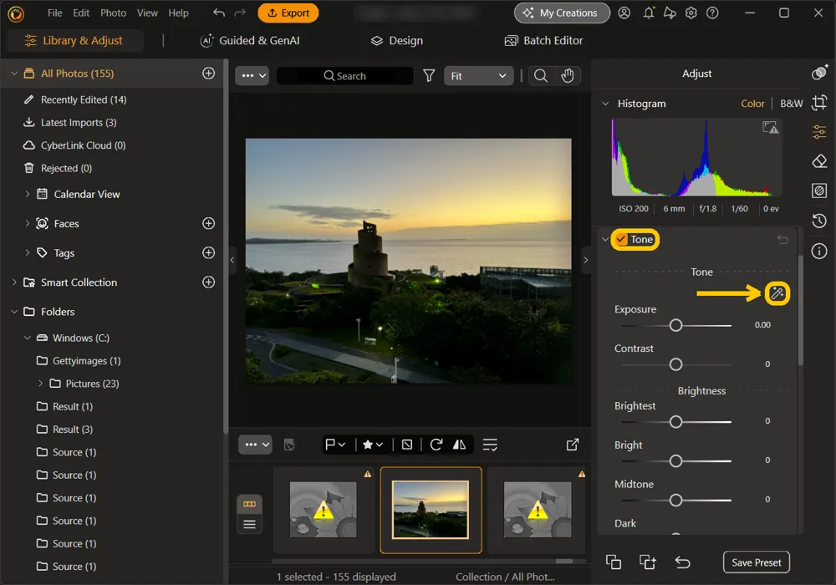
Task: Open the File menu
Action: pyautogui.click(x=54, y=13)
